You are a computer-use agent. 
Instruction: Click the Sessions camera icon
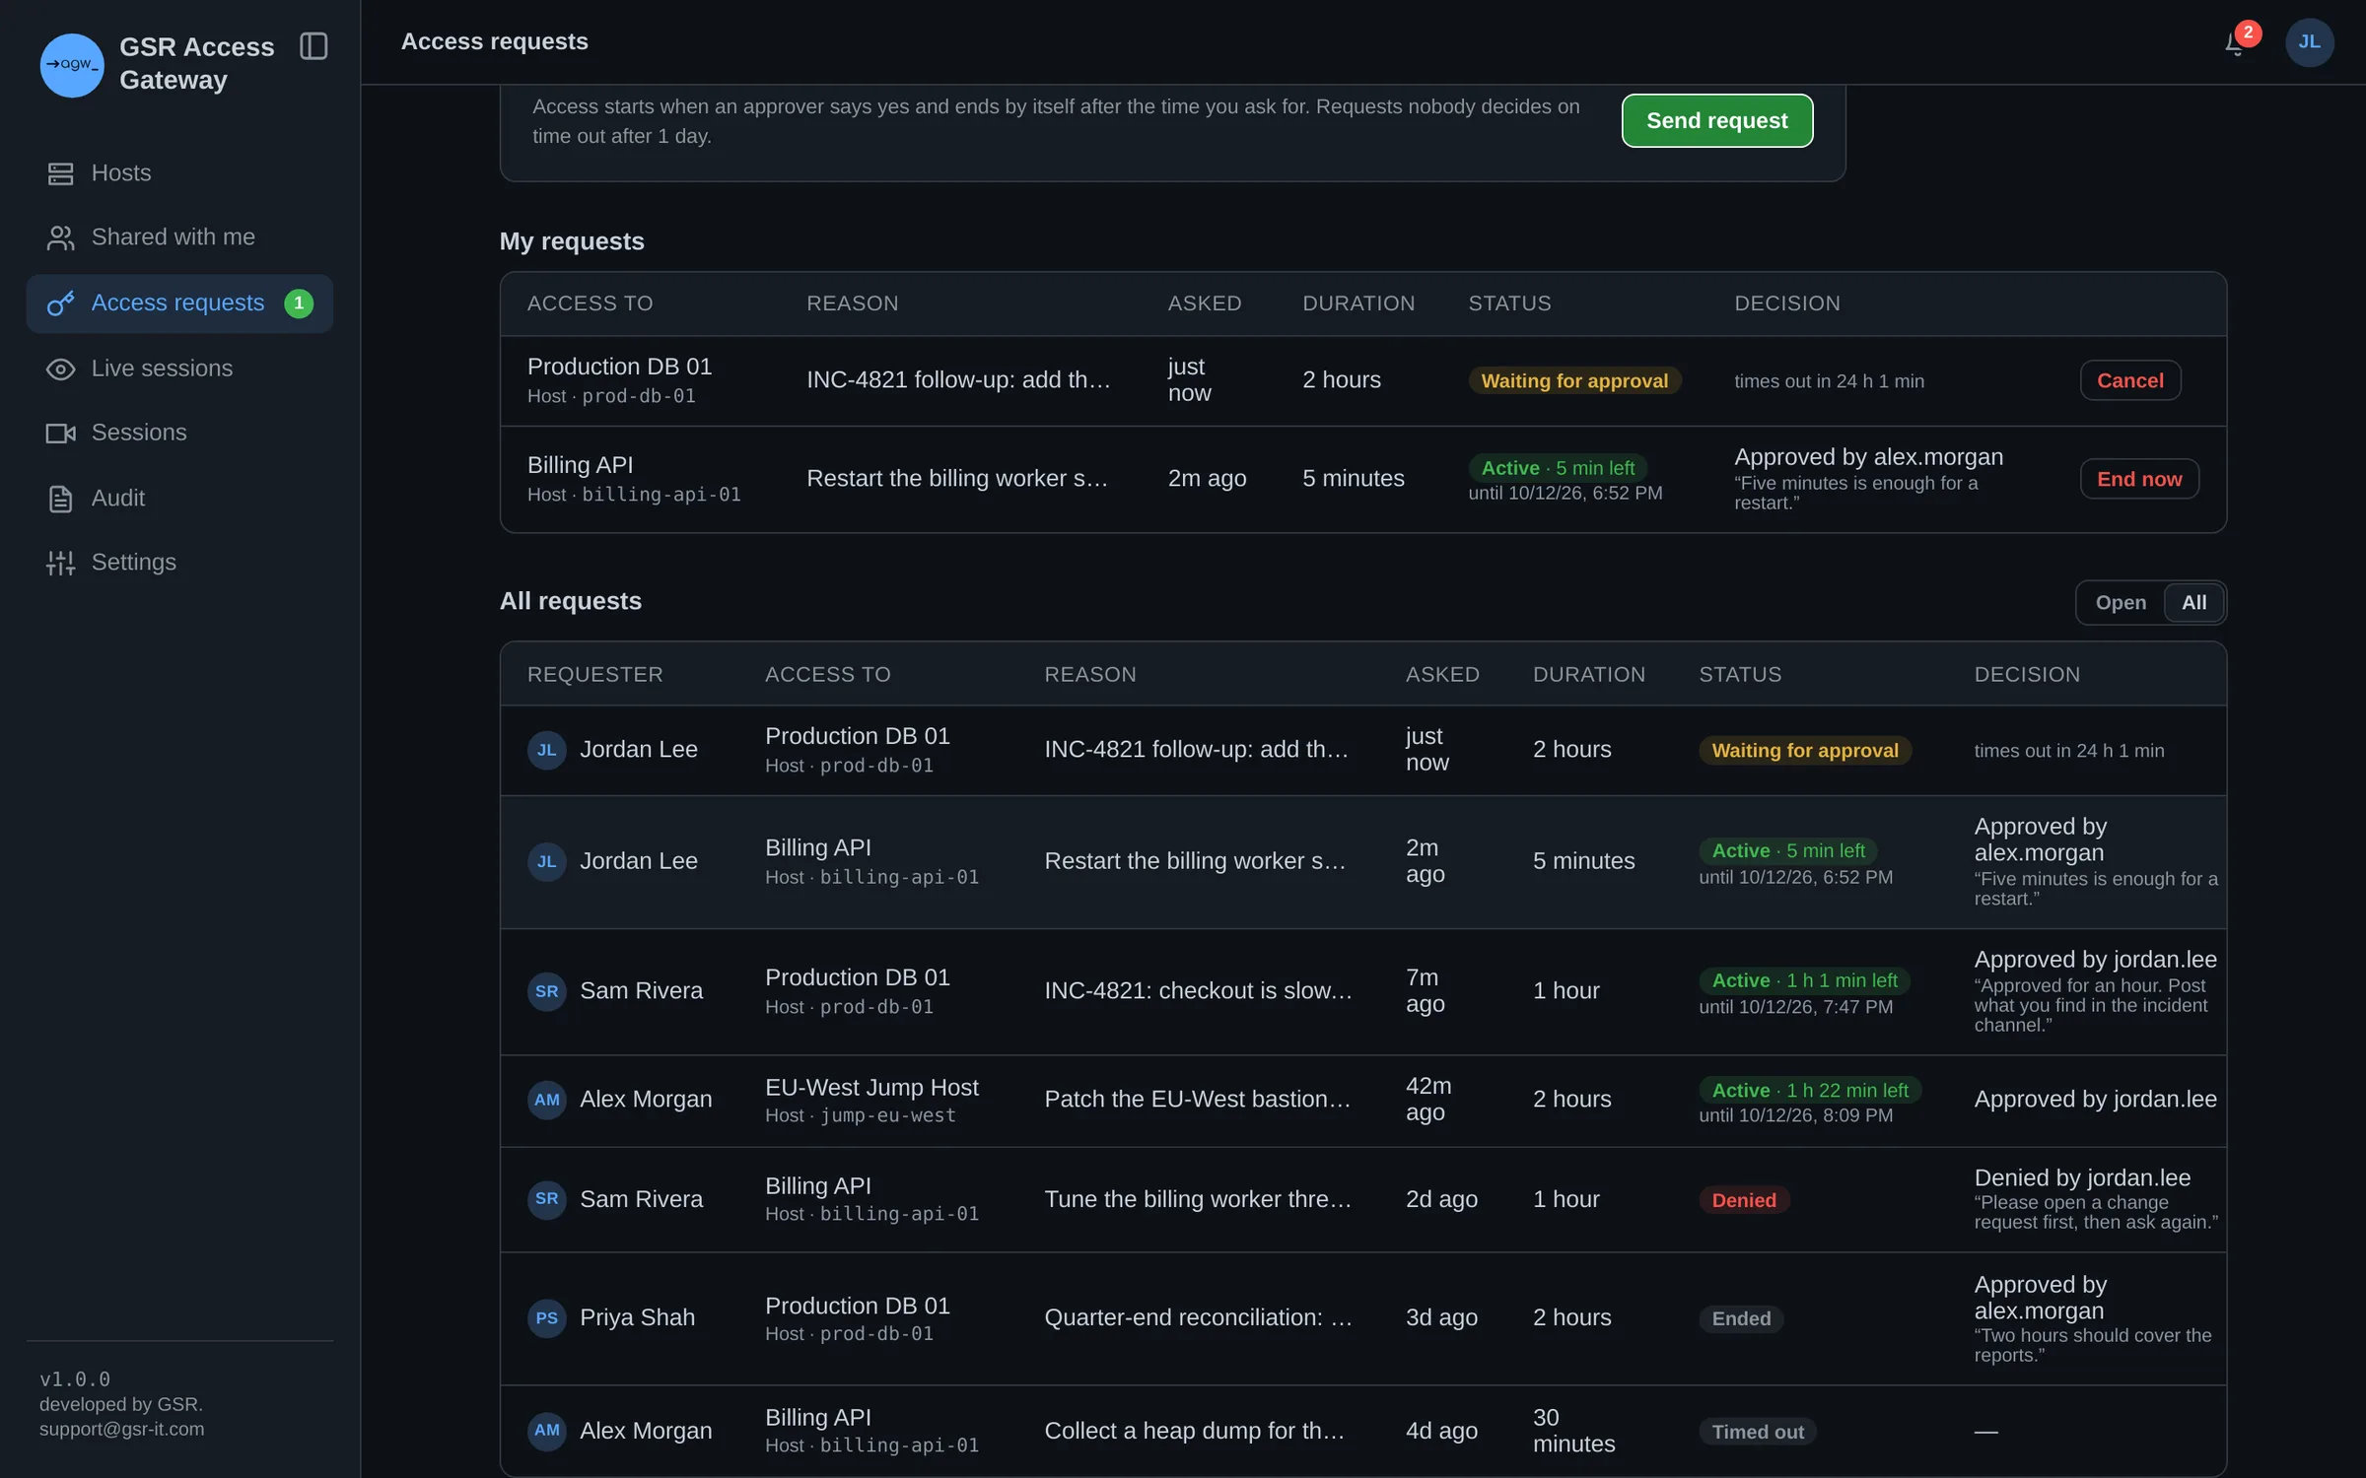[61, 433]
